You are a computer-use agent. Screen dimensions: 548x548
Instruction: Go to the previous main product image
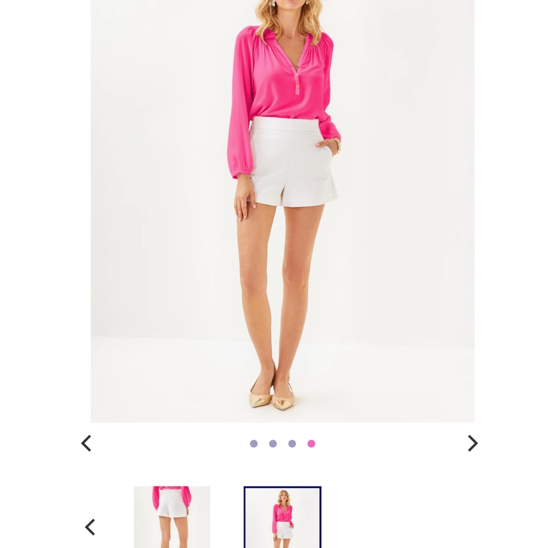tap(86, 443)
